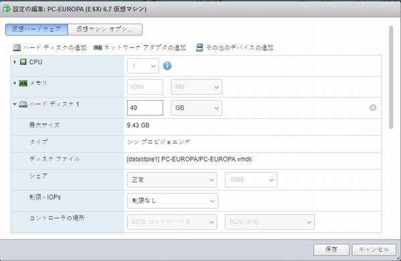This screenshot has height=261, width=401.
Task: Click the other device add icon
Action: click(x=199, y=48)
